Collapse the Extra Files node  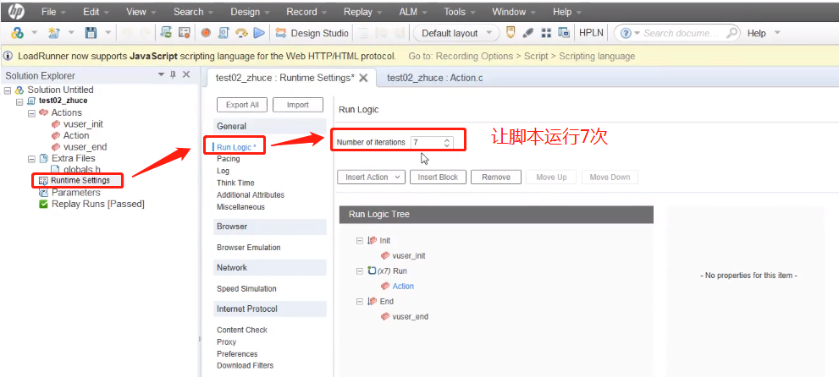pos(31,159)
